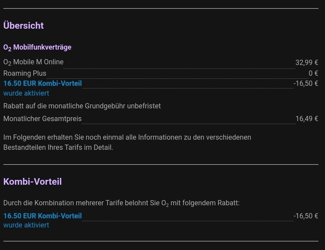
Task: Click the O2 Mobile M Online tariff line
Action: (x=33, y=62)
